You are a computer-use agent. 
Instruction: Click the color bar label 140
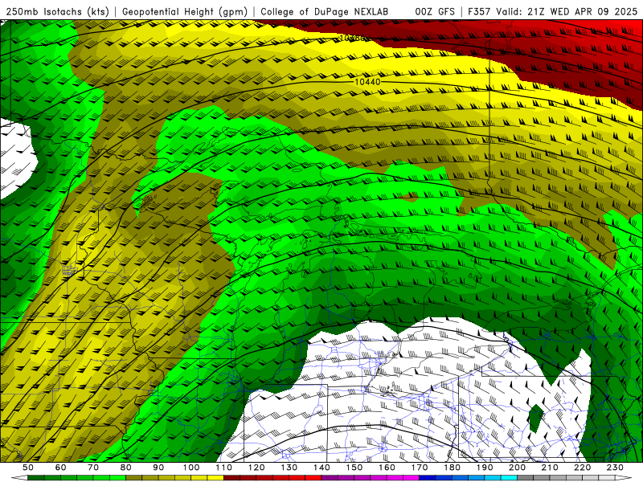click(x=321, y=468)
